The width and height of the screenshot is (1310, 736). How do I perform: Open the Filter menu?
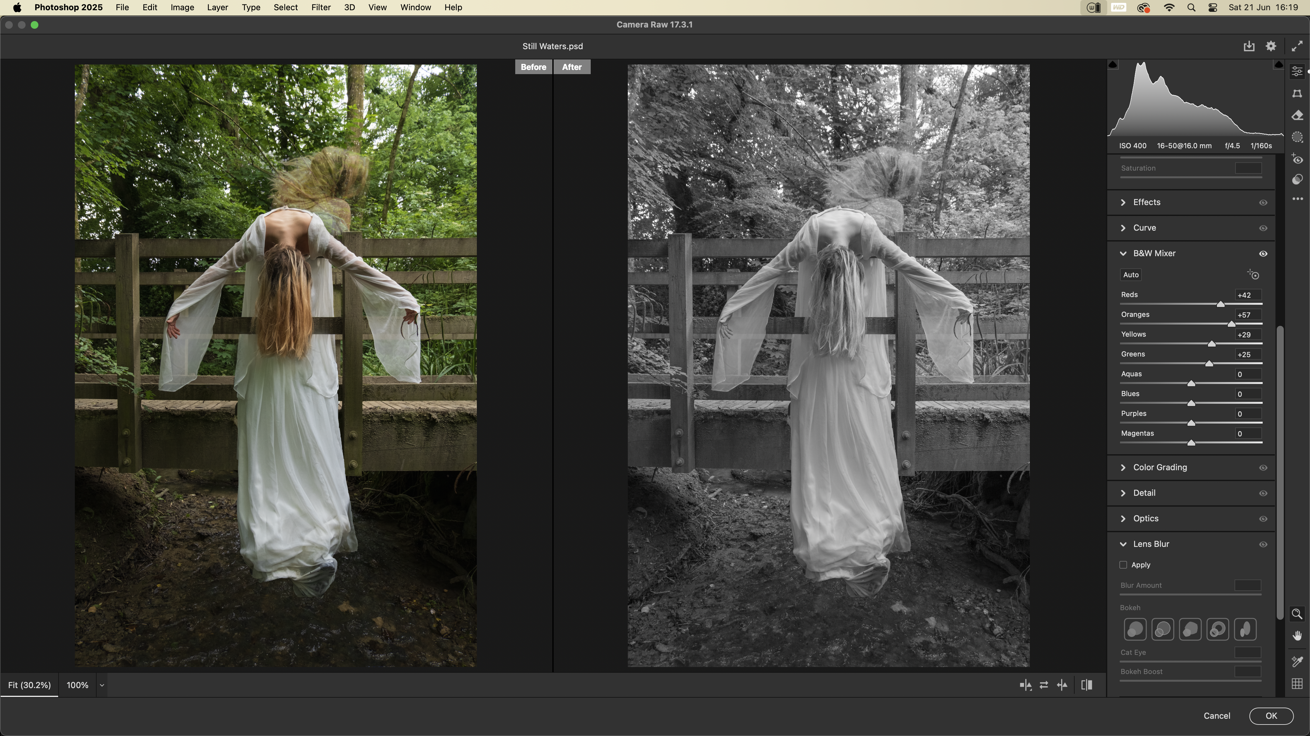click(321, 8)
